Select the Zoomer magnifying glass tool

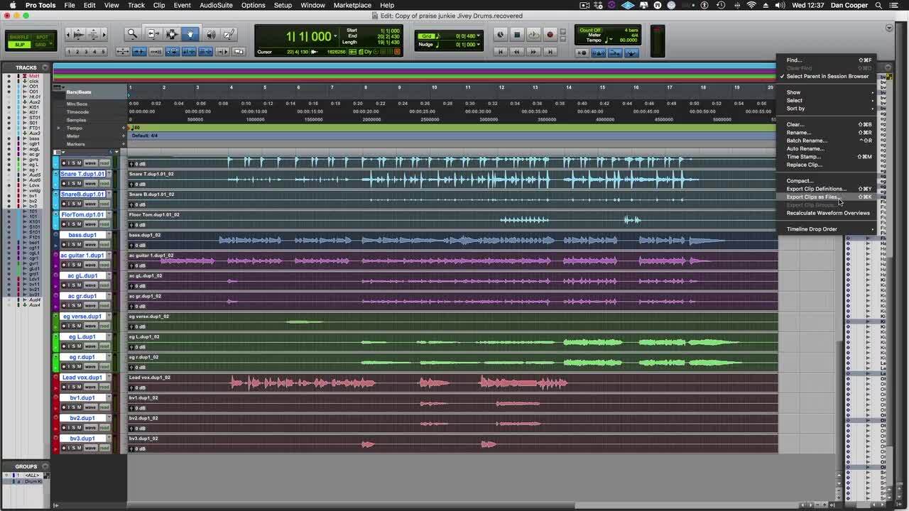pyautogui.click(x=132, y=34)
